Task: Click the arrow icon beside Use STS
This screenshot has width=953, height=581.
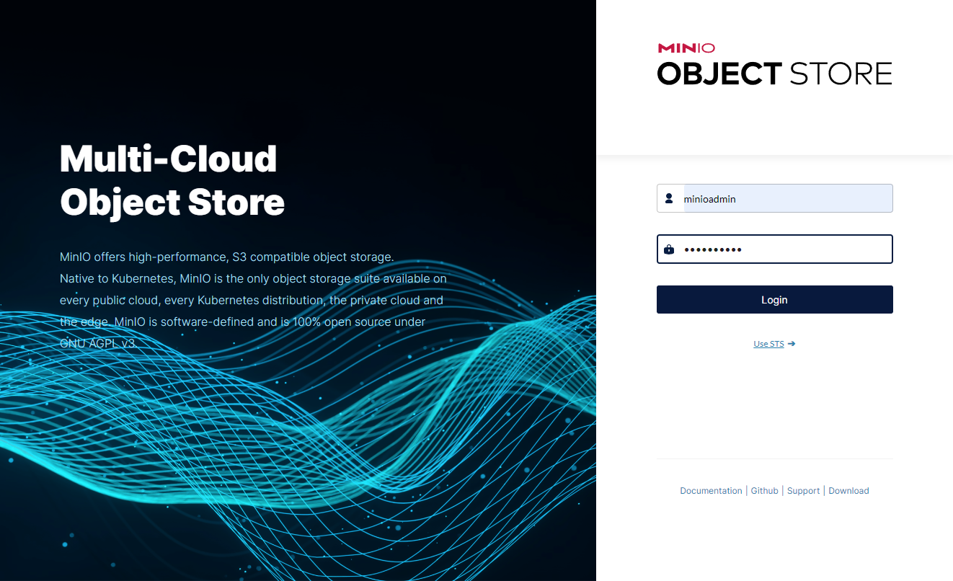Action: click(x=792, y=344)
